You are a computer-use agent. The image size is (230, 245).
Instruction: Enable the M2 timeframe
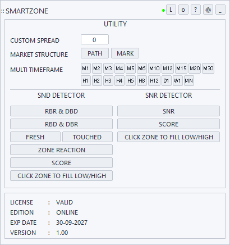[97, 69]
